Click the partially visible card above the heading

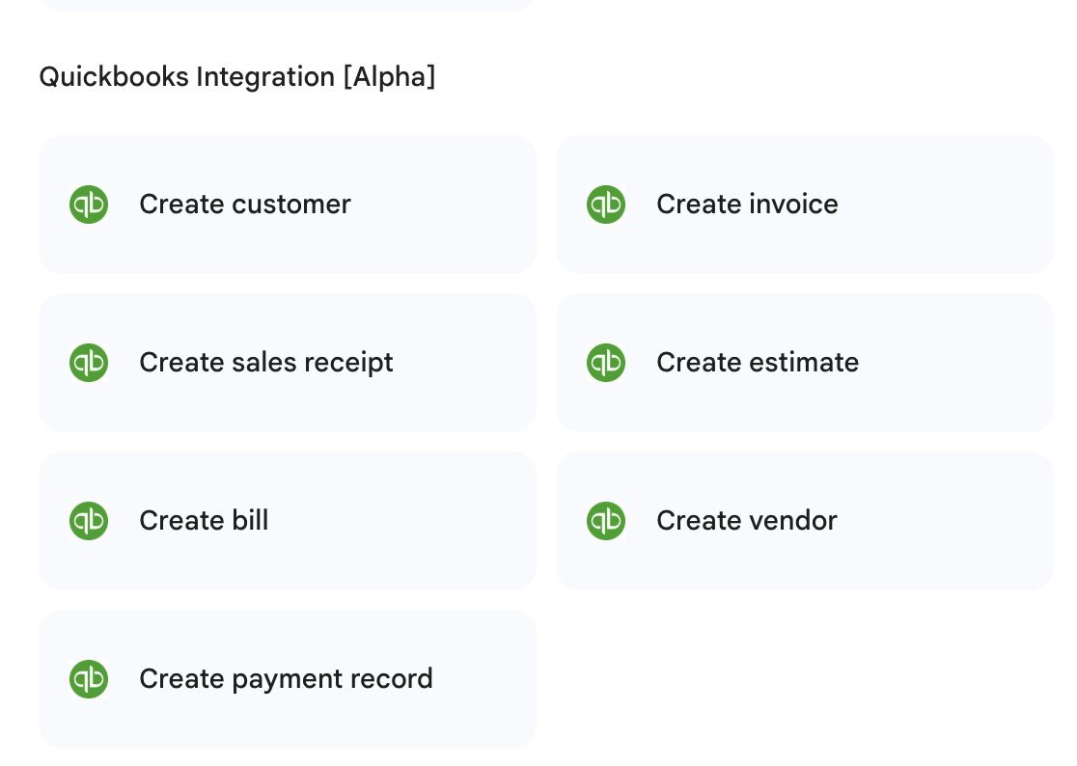click(x=287, y=5)
